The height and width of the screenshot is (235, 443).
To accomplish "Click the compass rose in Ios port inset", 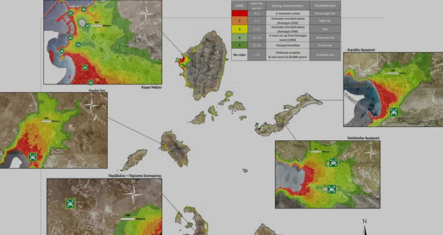I will pyautogui.click(x=91, y=104).
